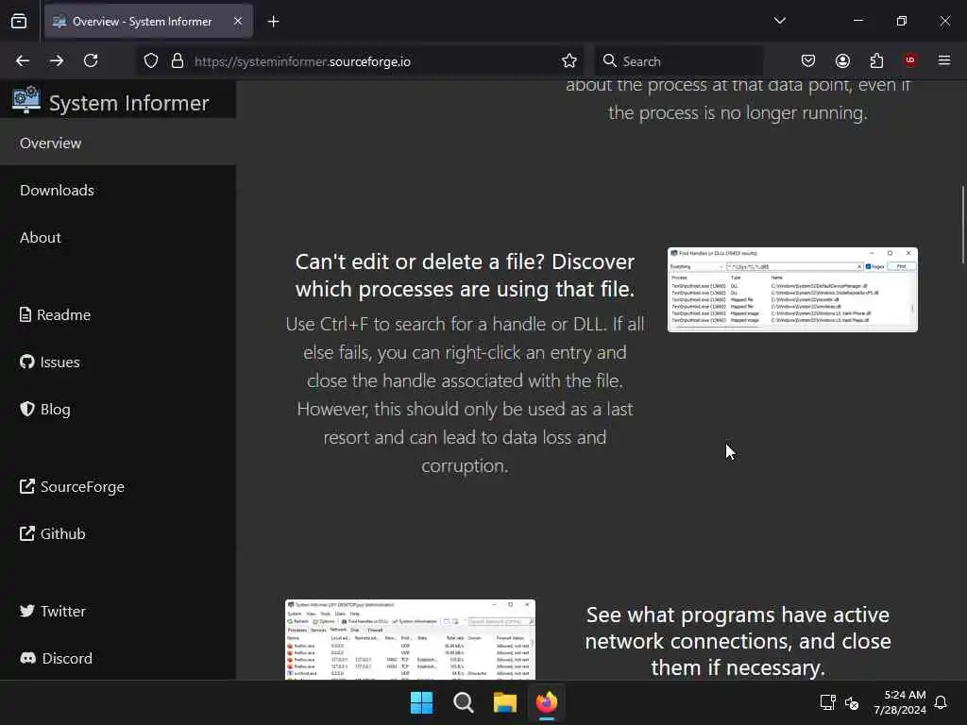Open the tracking protection shield icon

click(x=151, y=61)
